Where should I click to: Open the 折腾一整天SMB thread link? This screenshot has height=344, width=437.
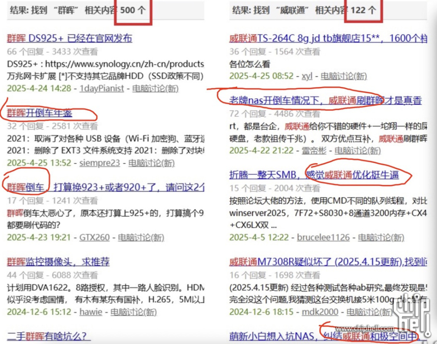314,175
